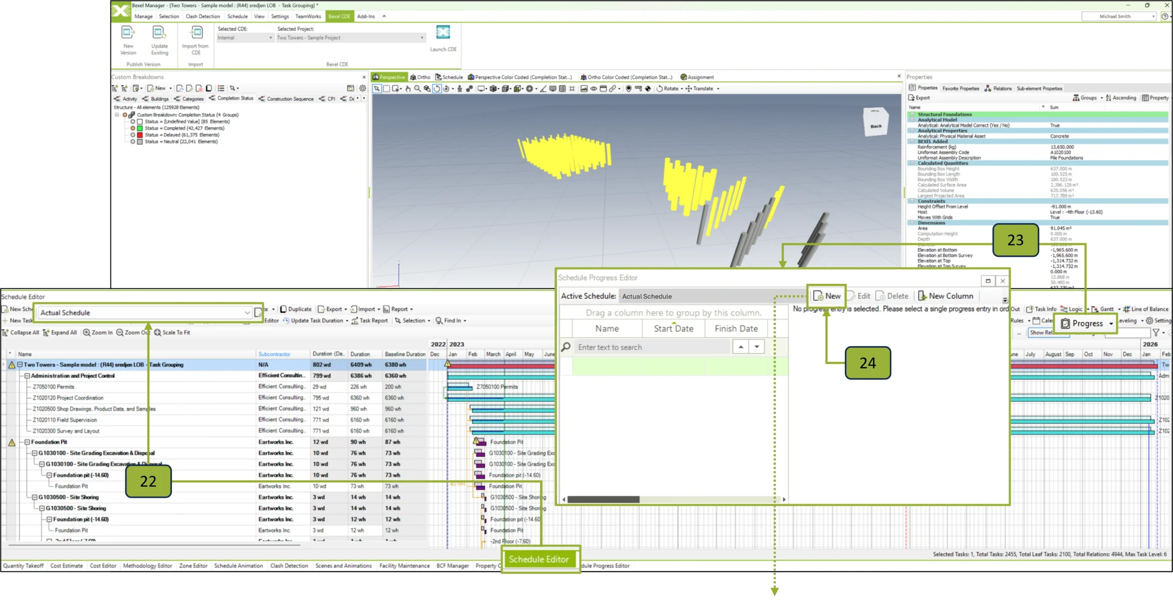
Task: Click Export in Properties panel
Action: [919, 98]
